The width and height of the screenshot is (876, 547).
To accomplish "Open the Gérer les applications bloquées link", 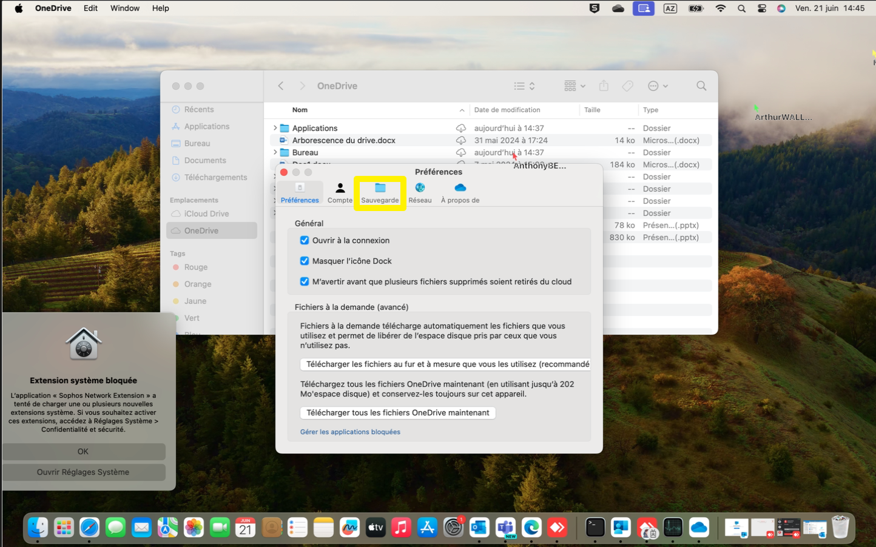I will click(x=350, y=432).
